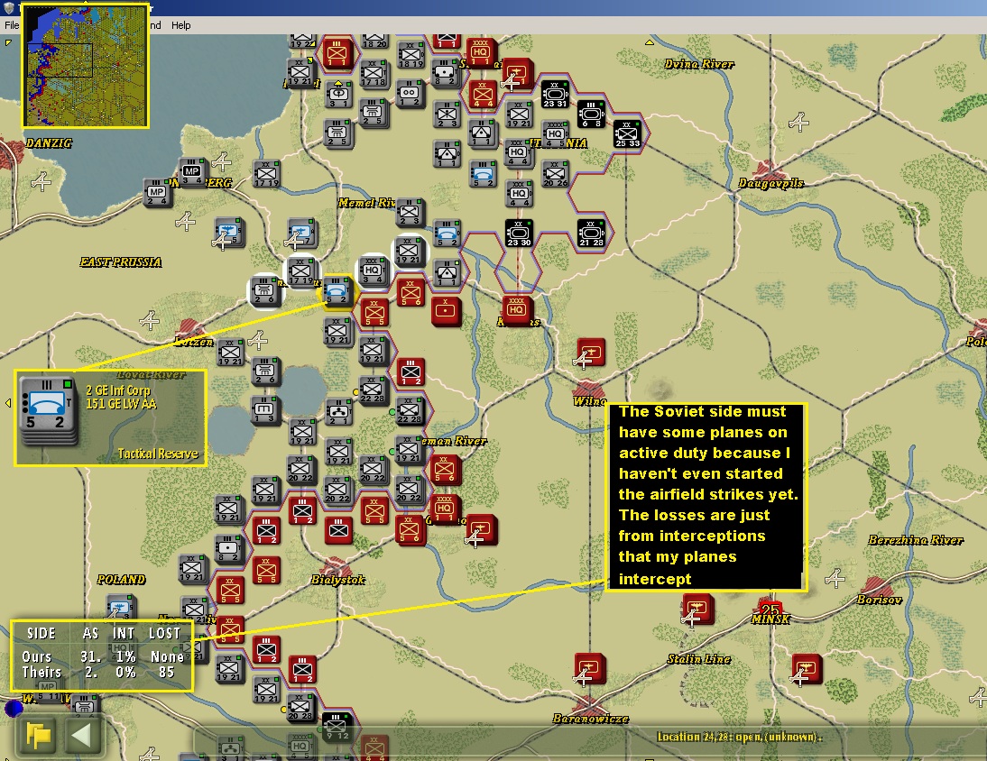Click the unit counter in the unit info panel
Screen dimensions: 987x761
pos(49,410)
